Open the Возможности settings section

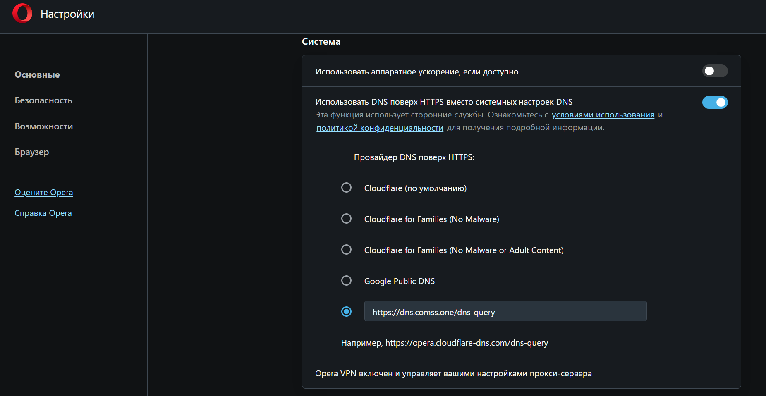pyautogui.click(x=44, y=126)
